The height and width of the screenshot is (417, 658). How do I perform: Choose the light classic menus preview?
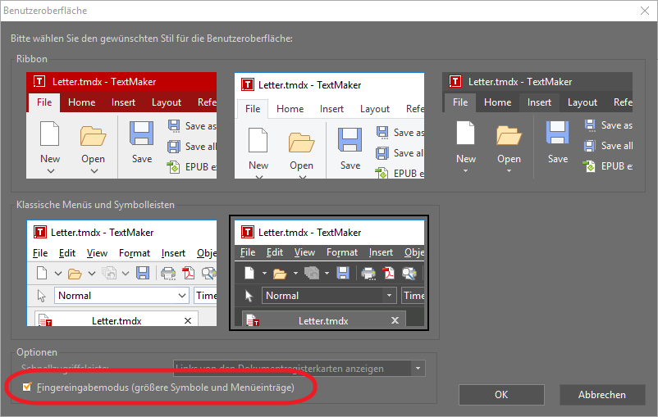pos(121,273)
